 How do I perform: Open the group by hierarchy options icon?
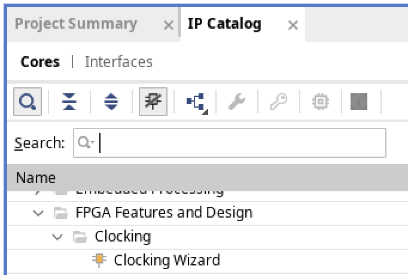coord(195,103)
